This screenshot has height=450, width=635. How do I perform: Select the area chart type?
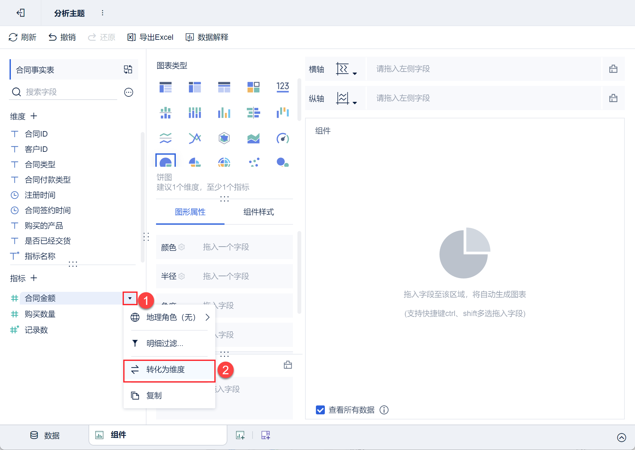point(253,138)
